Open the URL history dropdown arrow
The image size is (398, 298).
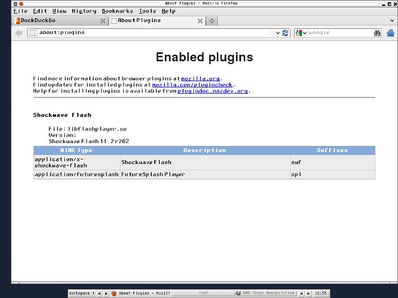point(278,33)
